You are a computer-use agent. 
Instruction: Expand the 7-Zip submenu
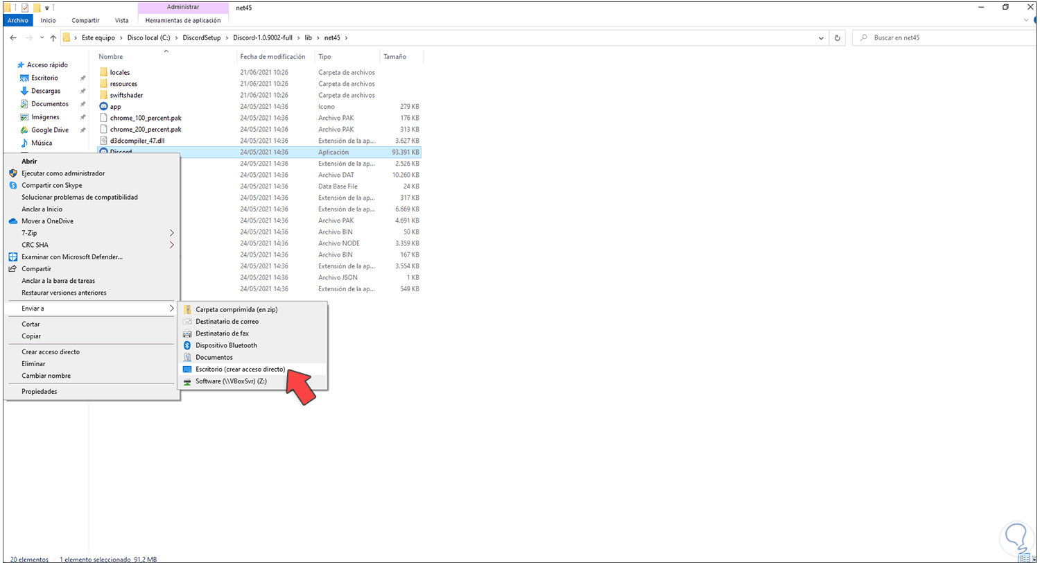(92, 233)
